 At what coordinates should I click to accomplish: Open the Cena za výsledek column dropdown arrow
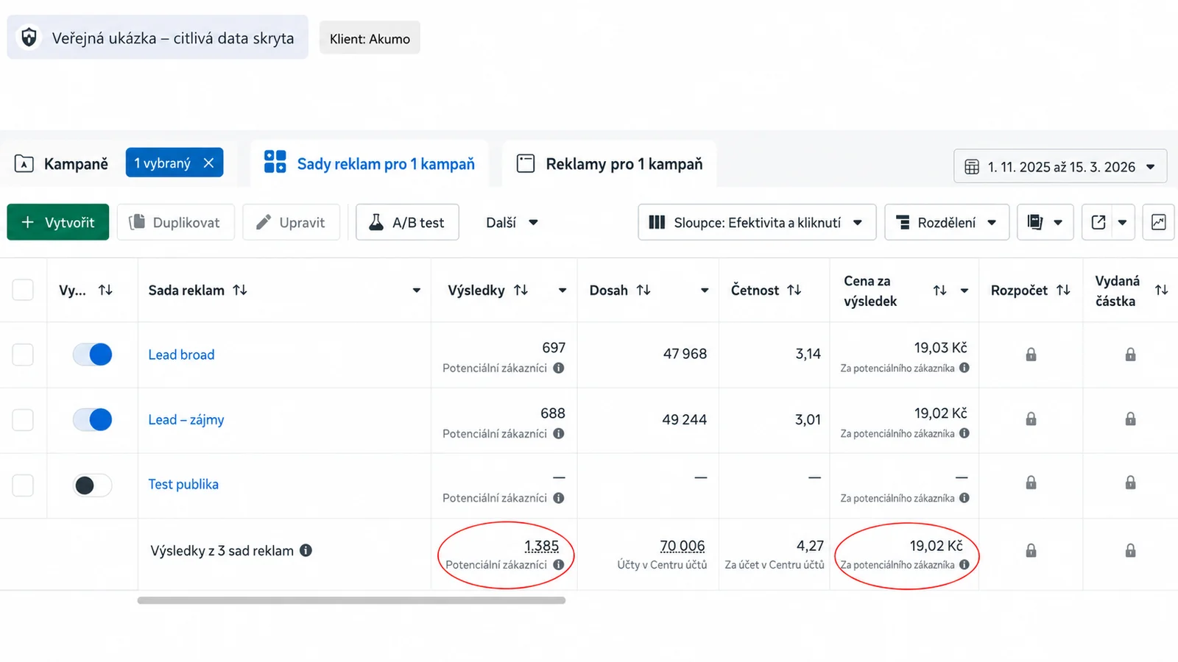[x=964, y=291]
